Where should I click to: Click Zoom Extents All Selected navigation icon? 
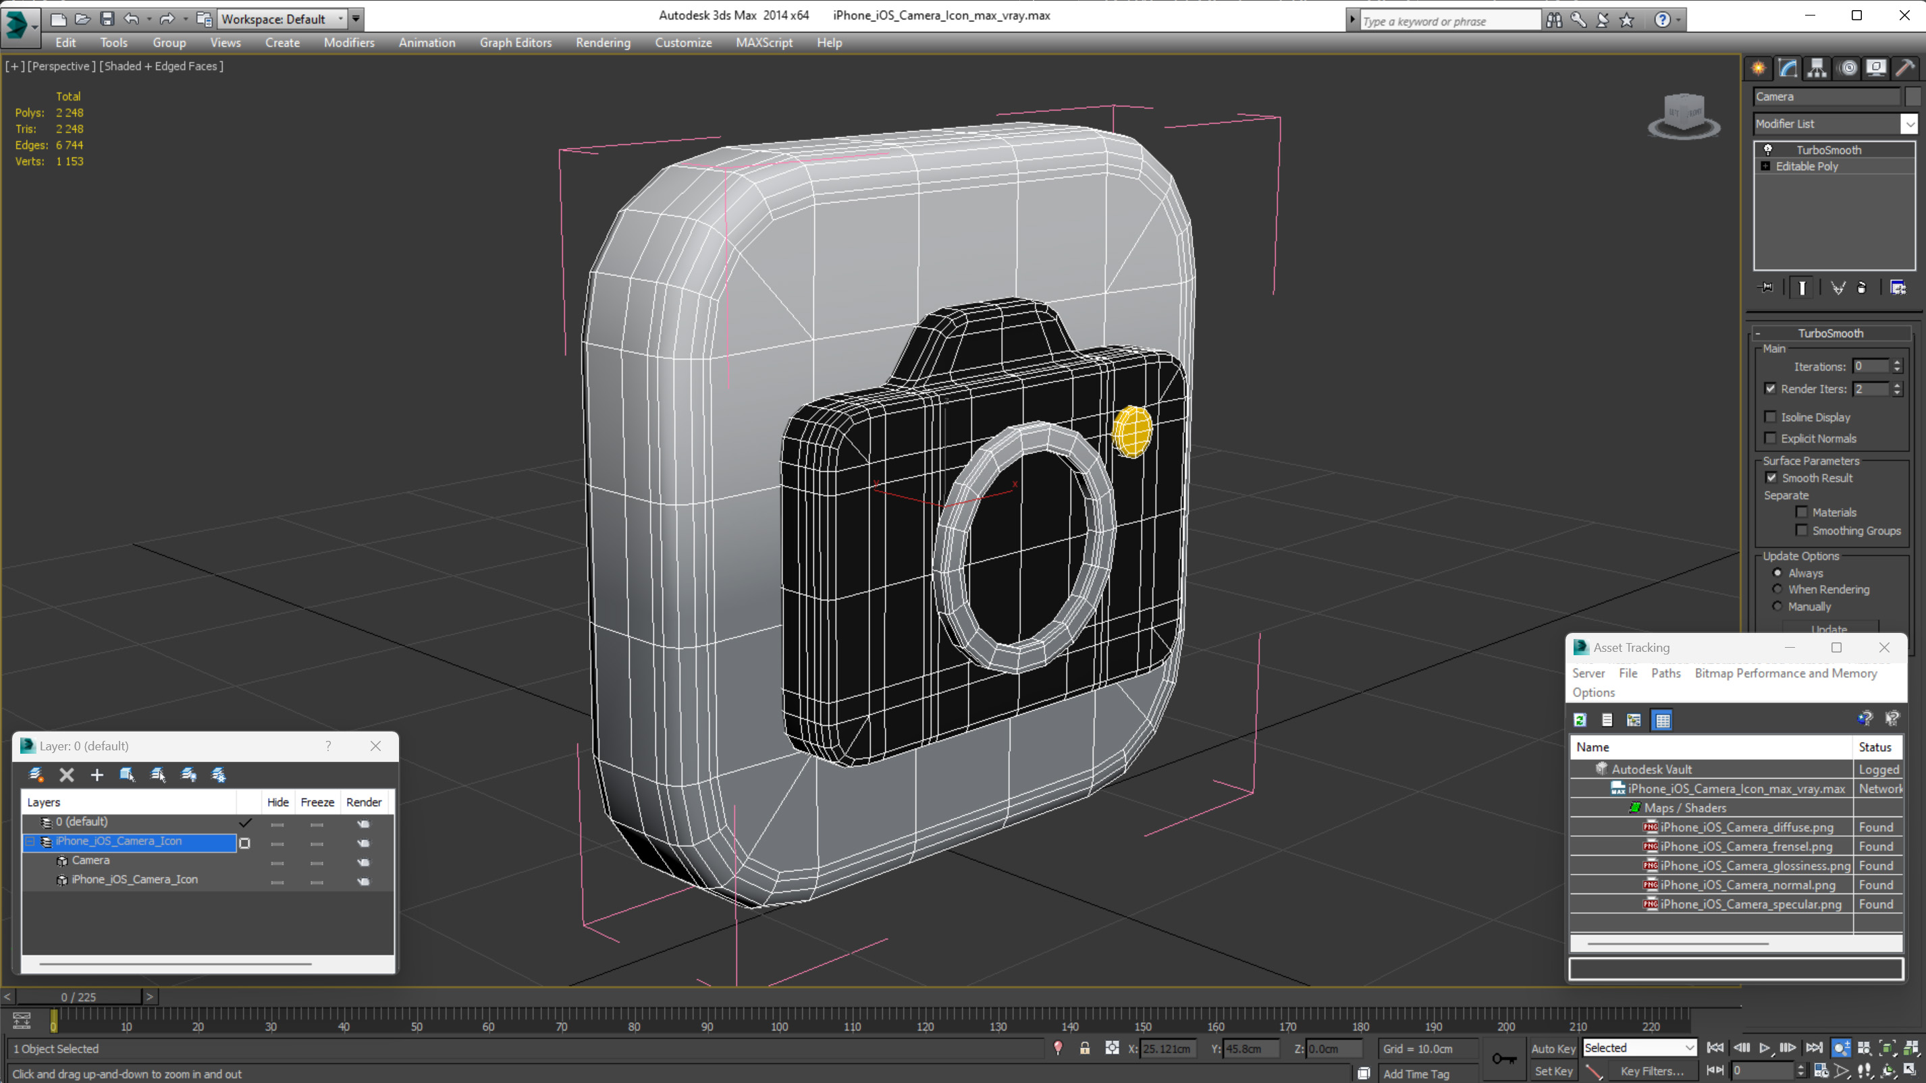pos(1910,1049)
